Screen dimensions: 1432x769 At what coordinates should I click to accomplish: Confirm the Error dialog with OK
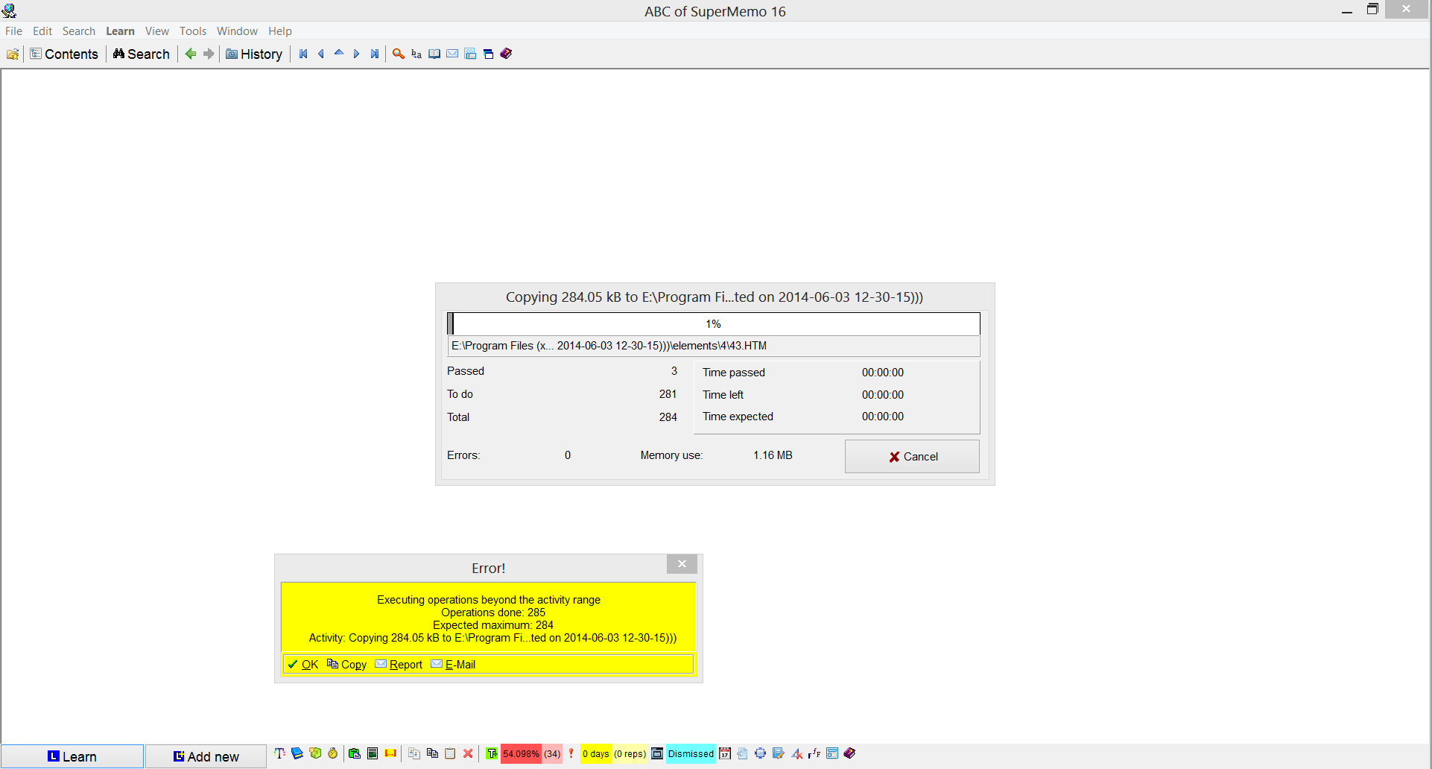click(303, 665)
